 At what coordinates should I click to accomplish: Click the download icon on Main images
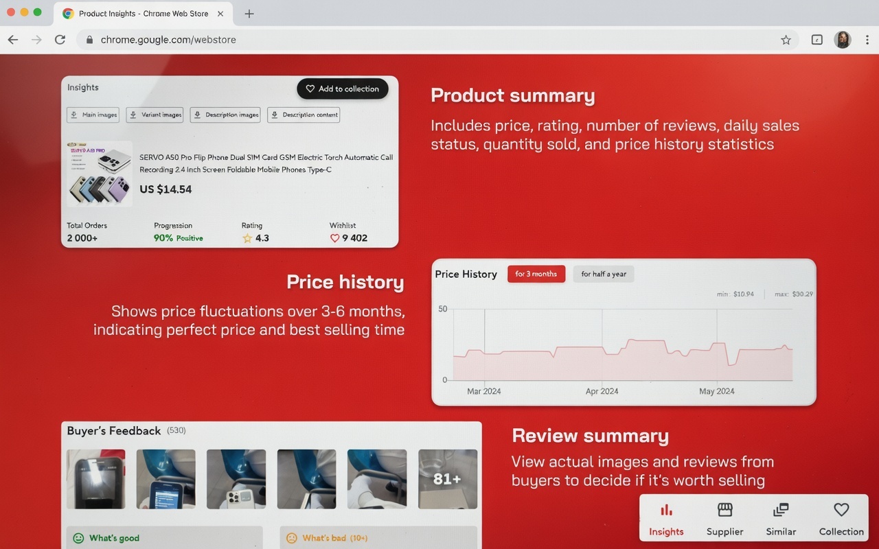[x=76, y=115]
